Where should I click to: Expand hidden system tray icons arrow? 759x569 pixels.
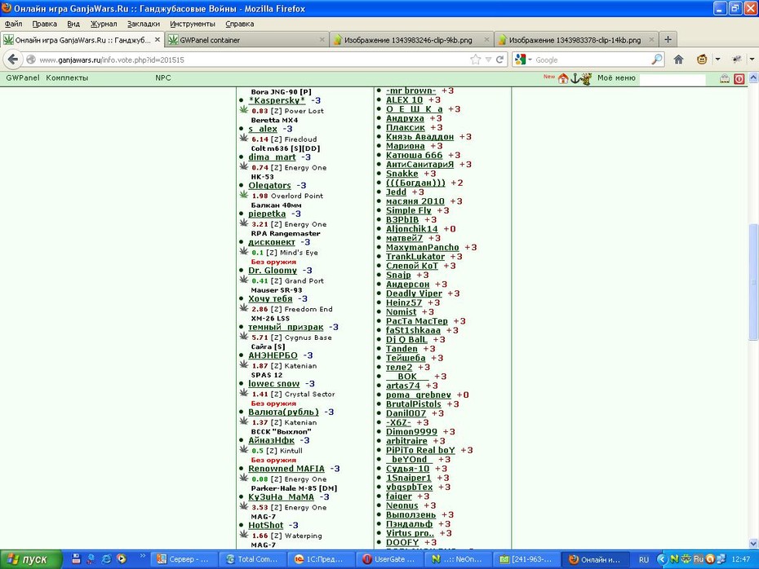(x=661, y=559)
